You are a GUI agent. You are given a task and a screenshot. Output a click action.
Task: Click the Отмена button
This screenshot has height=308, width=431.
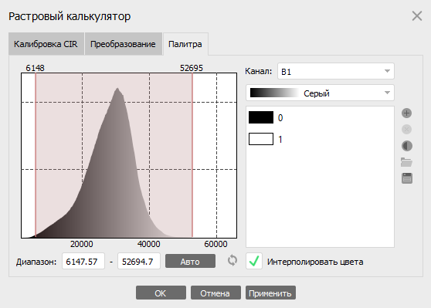[215, 293]
